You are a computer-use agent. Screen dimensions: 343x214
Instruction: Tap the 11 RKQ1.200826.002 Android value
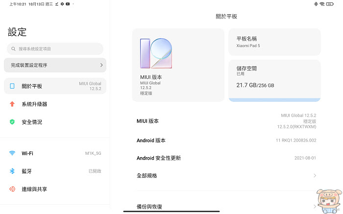click(296, 141)
